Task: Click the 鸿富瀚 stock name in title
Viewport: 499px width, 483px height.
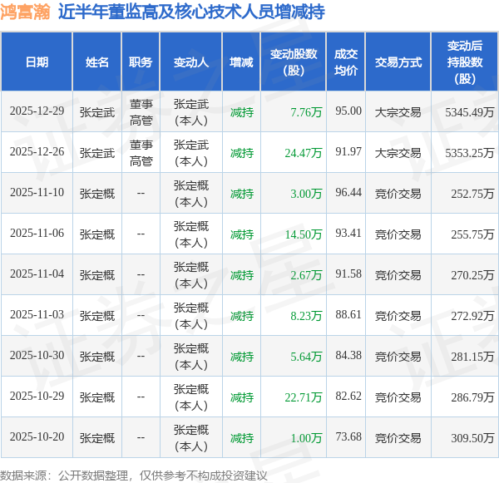Action: 26,12
